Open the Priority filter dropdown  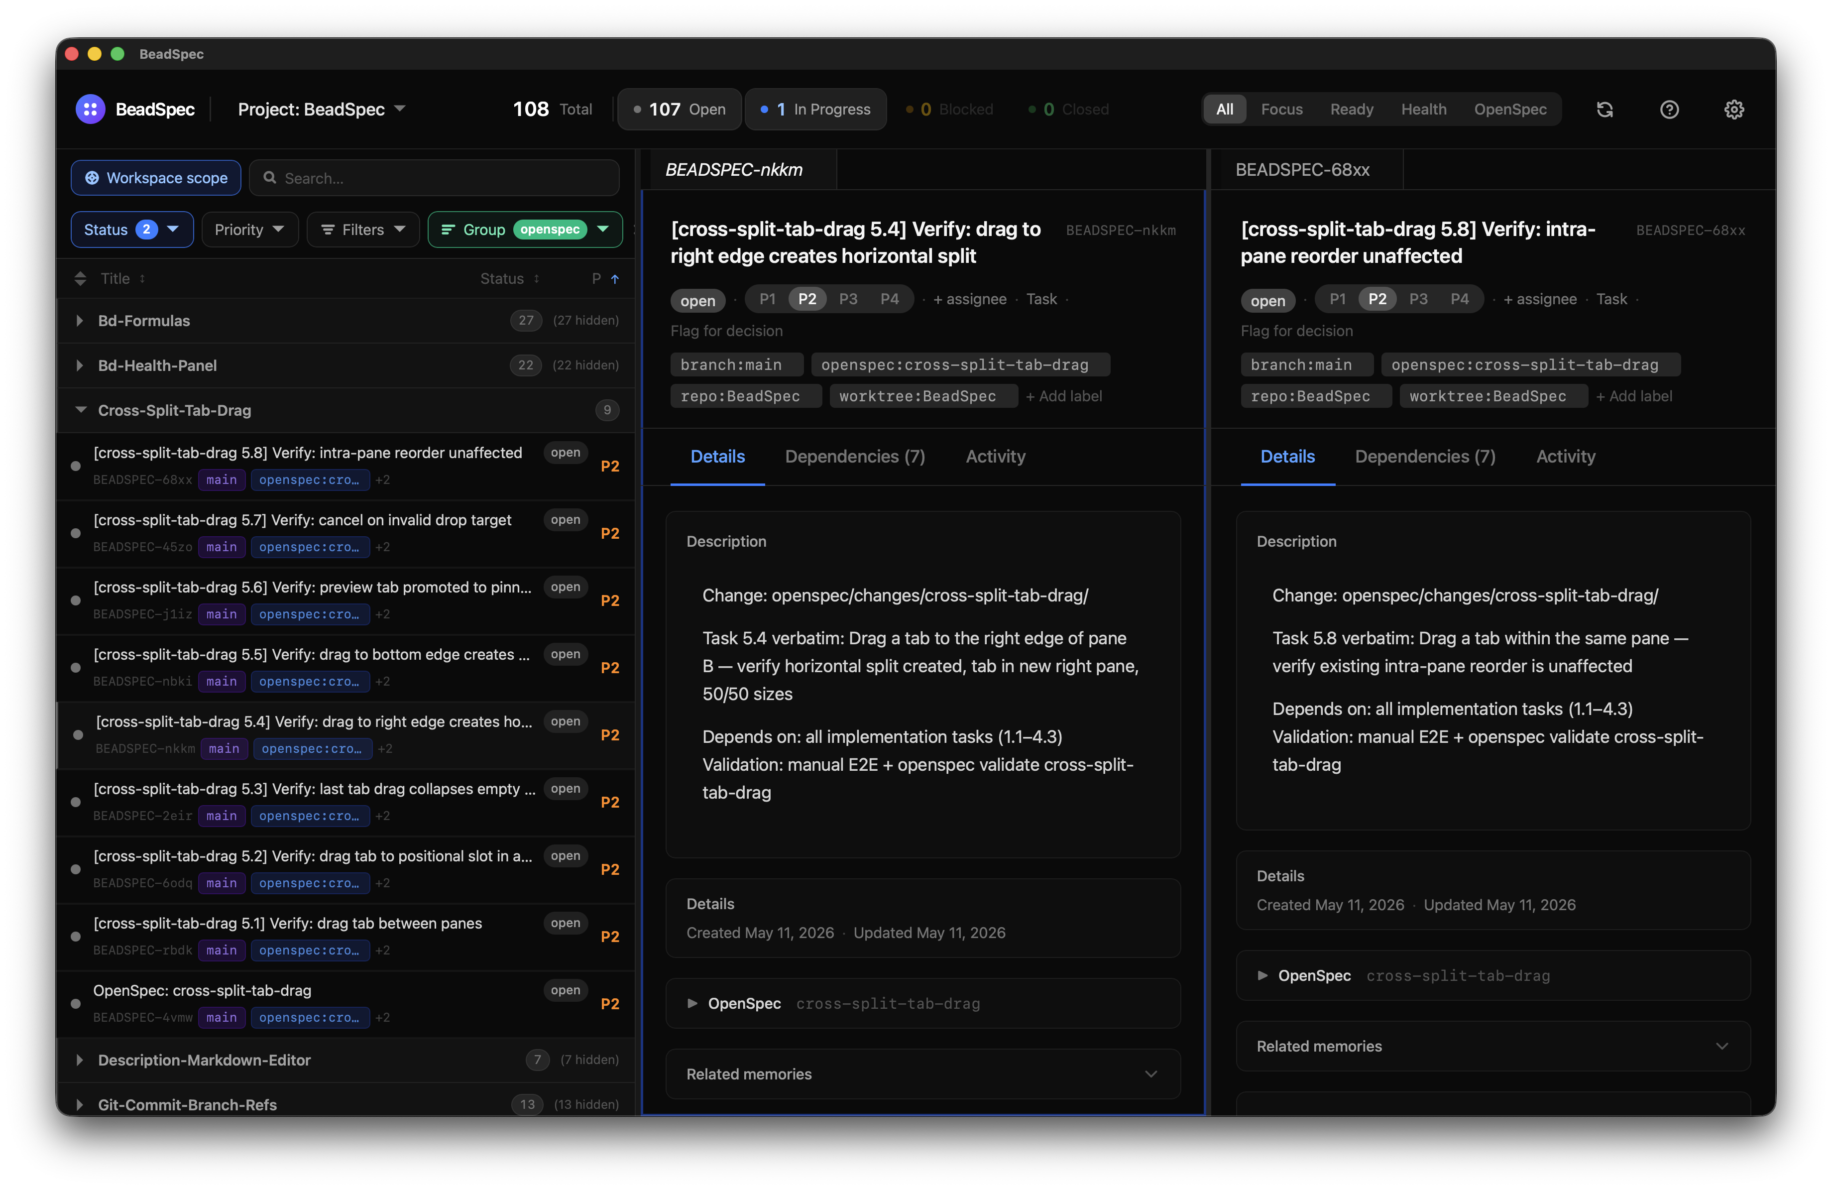pyautogui.click(x=249, y=230)
